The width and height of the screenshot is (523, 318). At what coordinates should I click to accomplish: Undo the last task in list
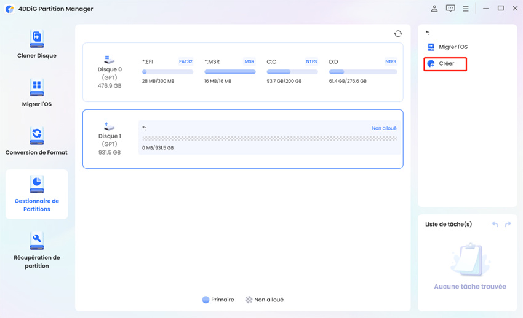tap(495, 224)
